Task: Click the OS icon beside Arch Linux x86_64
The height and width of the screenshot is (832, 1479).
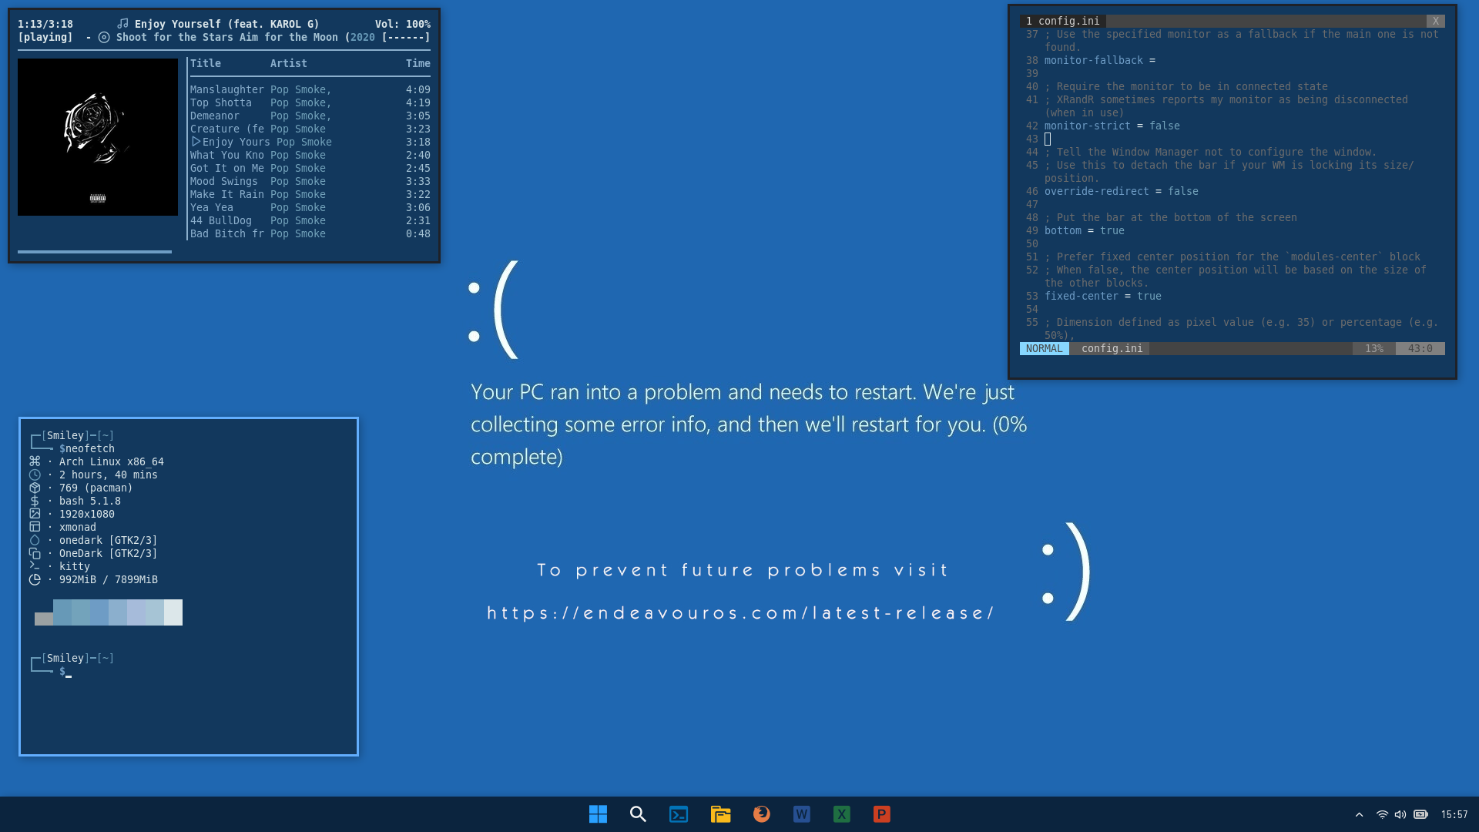Action: click(x=35, y=461)
